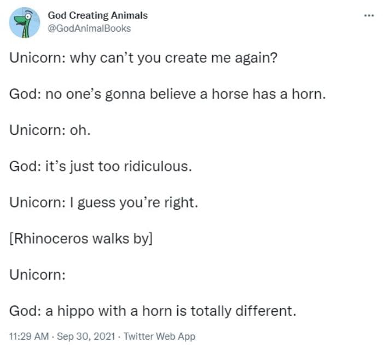Click the "[Rhinoceros walks by]" stage direction

[x=80, y=239]
